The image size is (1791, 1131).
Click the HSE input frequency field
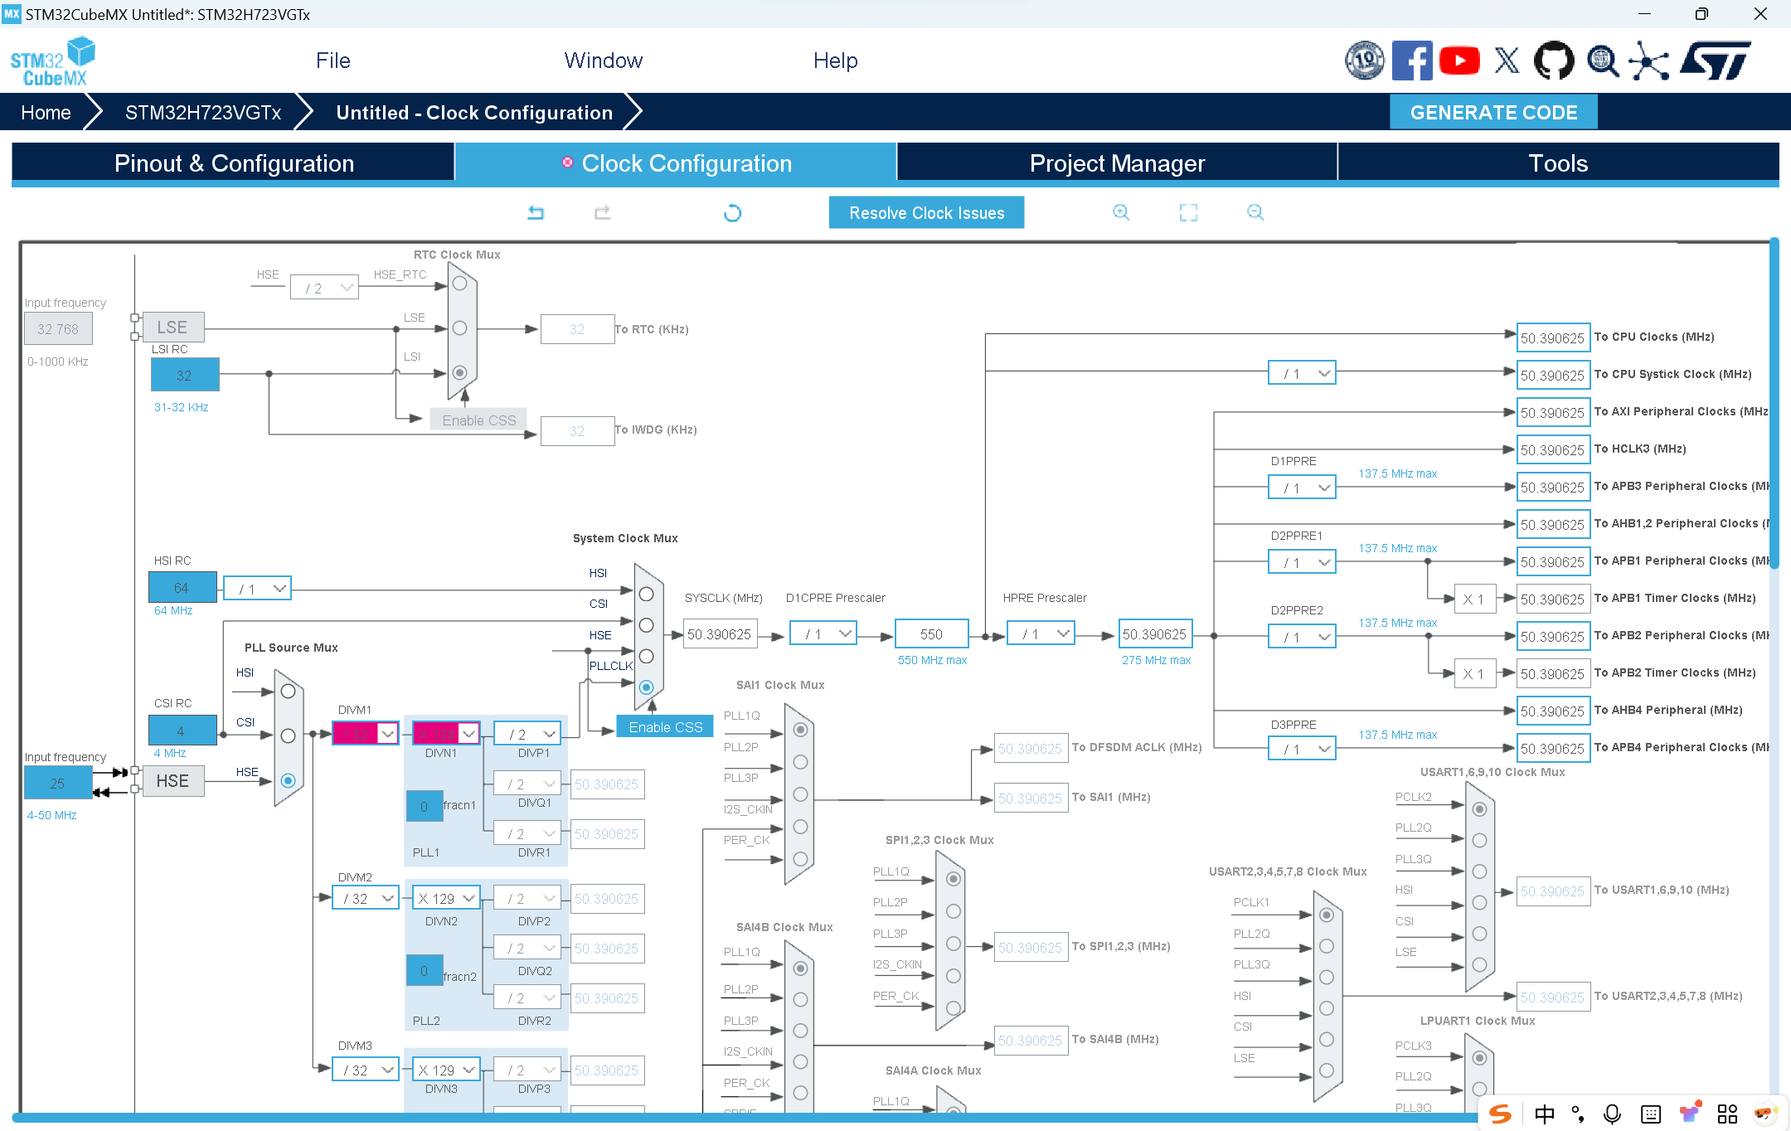click(57, 783)
